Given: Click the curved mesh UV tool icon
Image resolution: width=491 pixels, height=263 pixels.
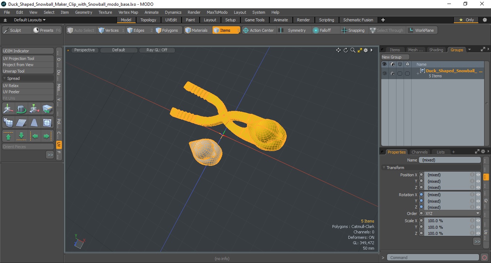Looking at the screenshot, I should (x=8, y=122).
